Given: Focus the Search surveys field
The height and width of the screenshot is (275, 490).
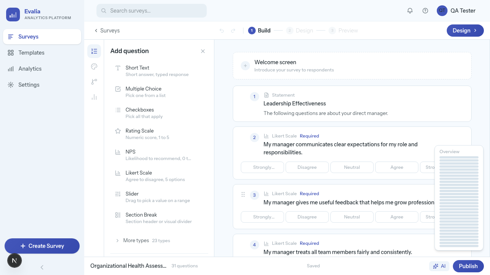Looking at the screenshot, I should click(x=152, y=11).
